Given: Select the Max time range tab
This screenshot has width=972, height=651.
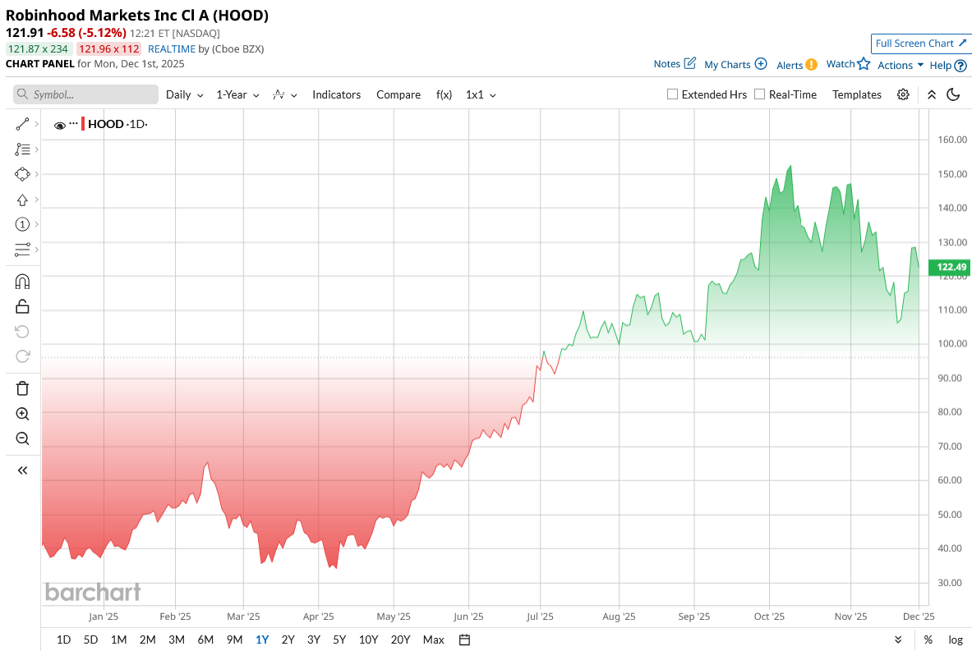Looking at the screenshot, I should pos(433,640).
